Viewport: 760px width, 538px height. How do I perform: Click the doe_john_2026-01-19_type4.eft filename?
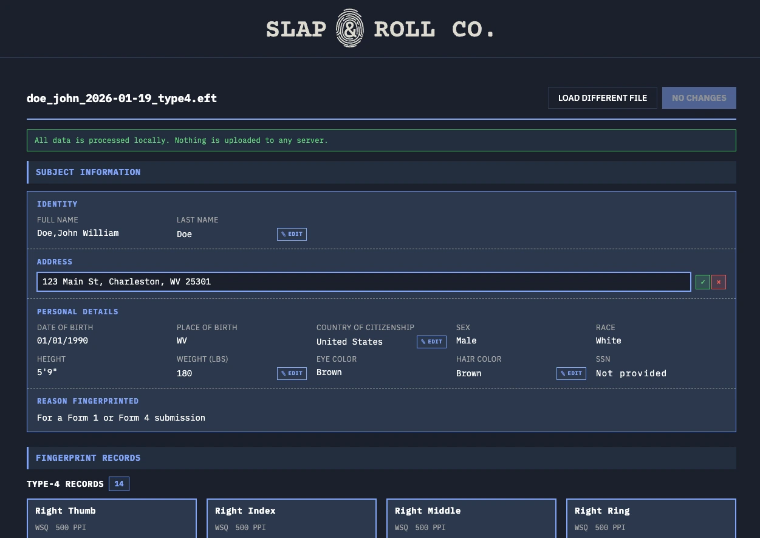tap(122, 98)
